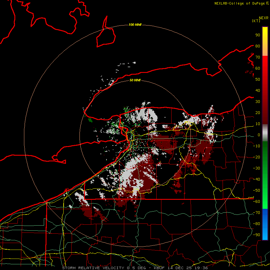Click the positive 90 scale value
Screen dimensions: 270x270
(x=258, y=35)
